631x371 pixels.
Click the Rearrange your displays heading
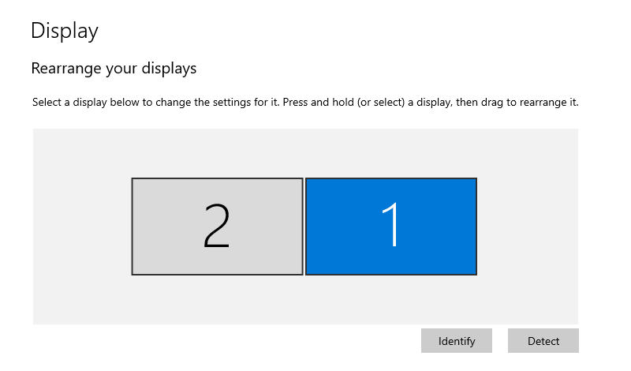114,69
